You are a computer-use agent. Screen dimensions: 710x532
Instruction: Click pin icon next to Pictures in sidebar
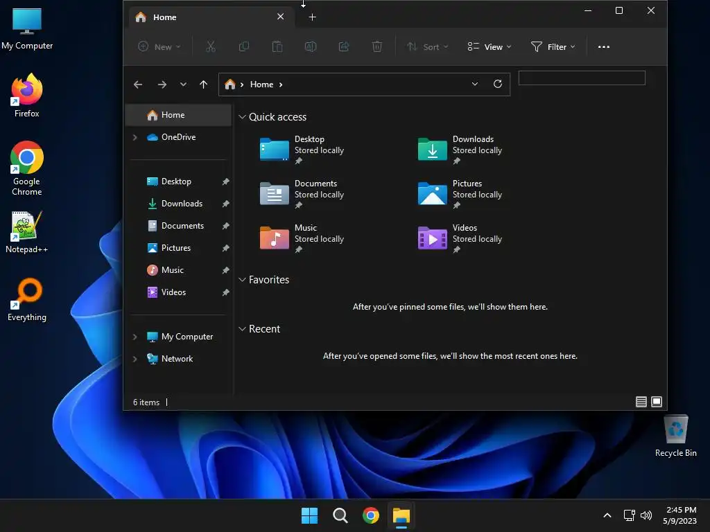[x=225, y=248]
